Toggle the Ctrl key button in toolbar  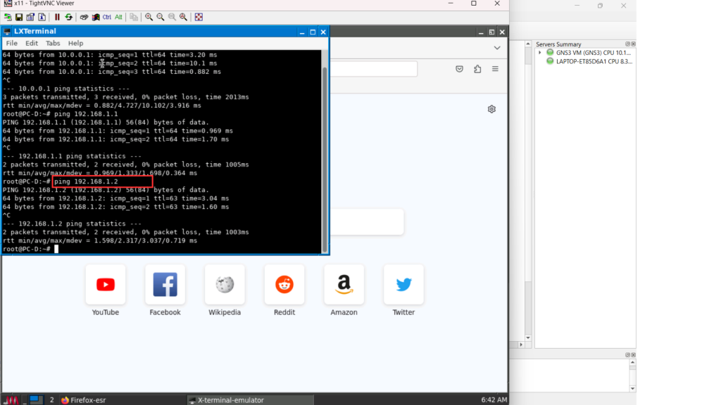[x=107, y=17]
